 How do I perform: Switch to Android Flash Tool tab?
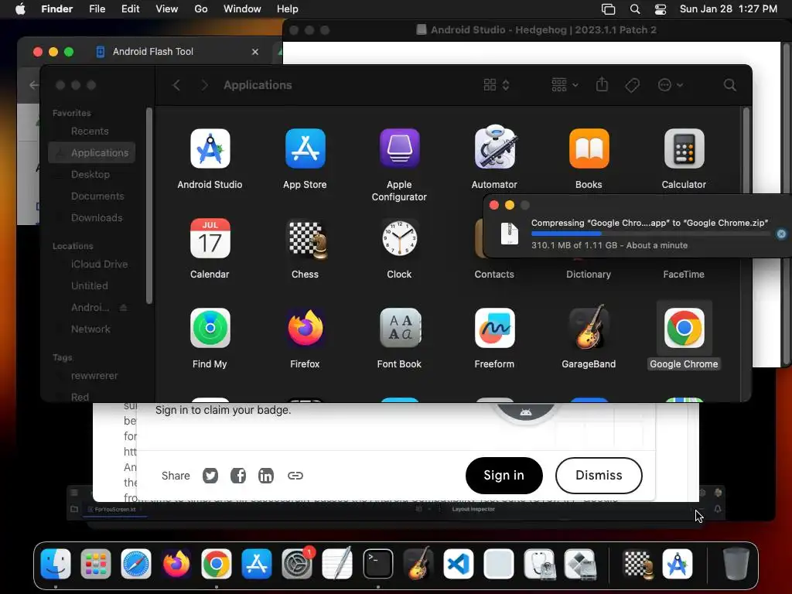[153, 52]
